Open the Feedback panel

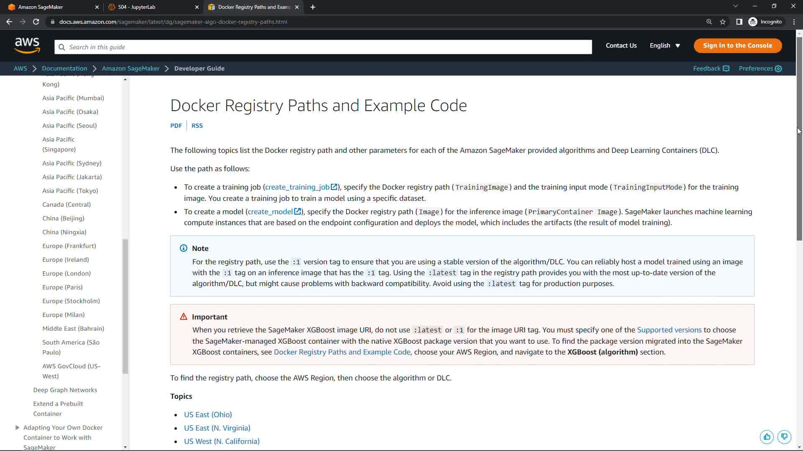point(711,68)
